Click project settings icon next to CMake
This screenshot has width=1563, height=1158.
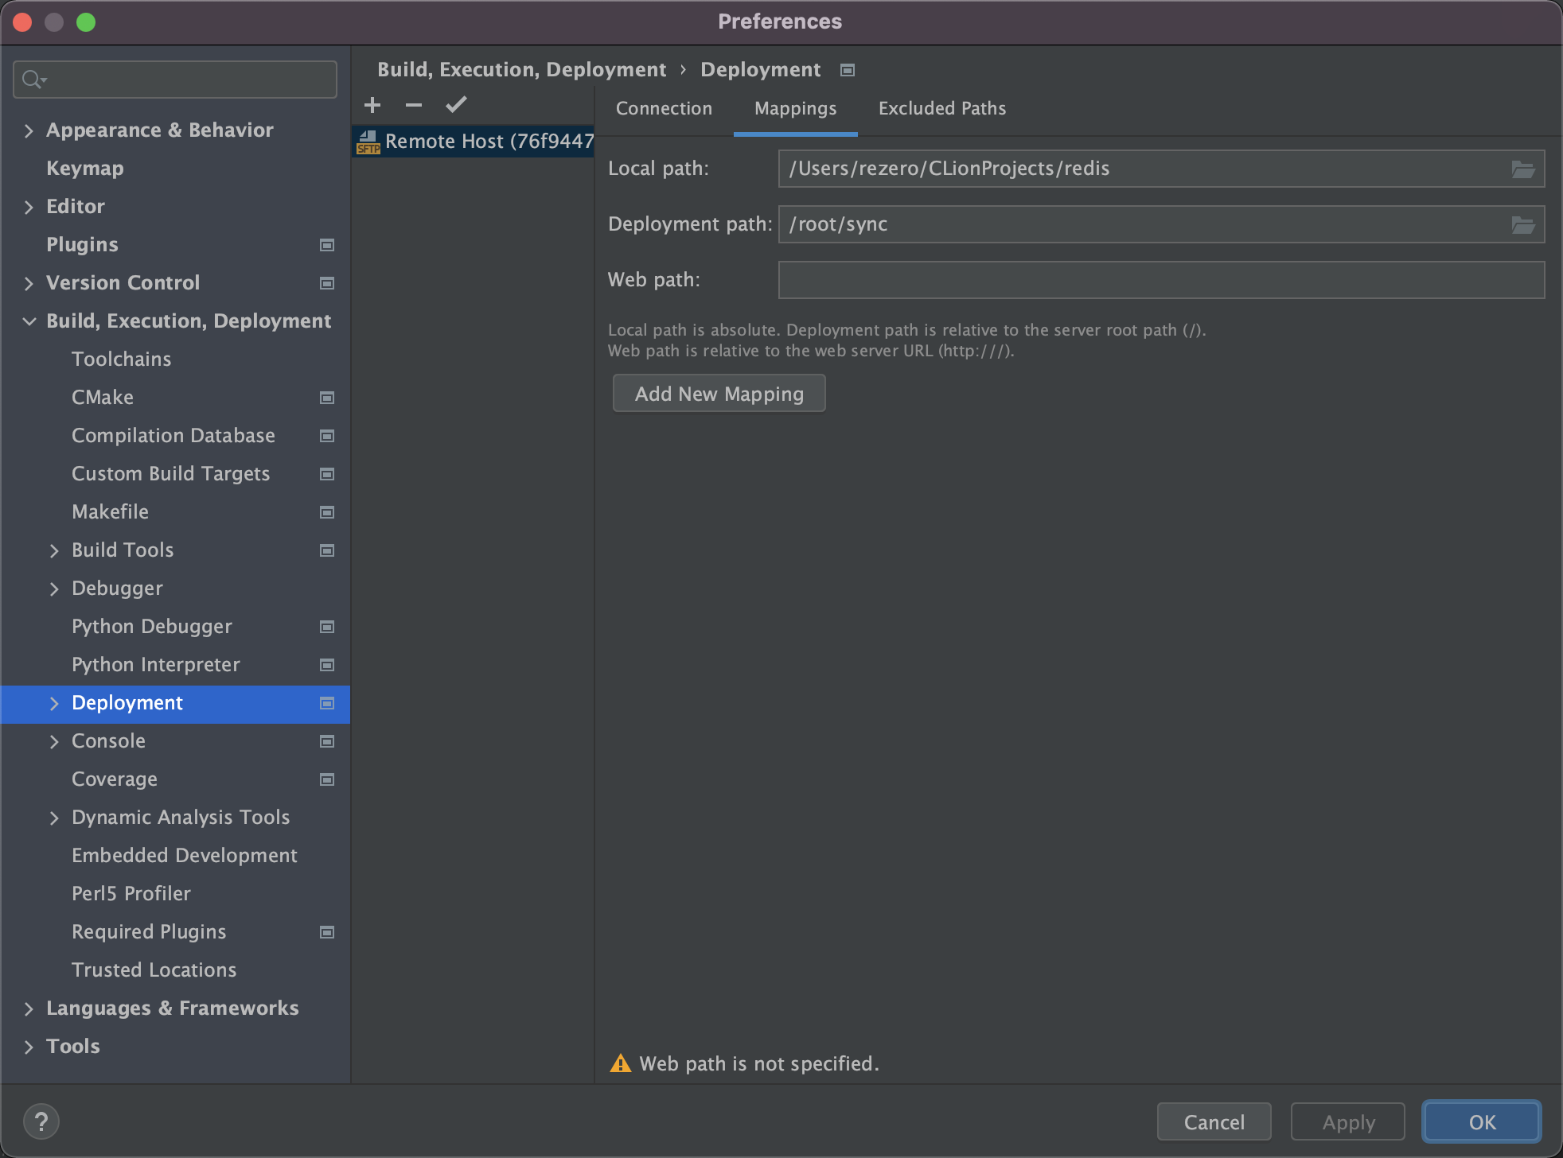[x=326, y=398]
